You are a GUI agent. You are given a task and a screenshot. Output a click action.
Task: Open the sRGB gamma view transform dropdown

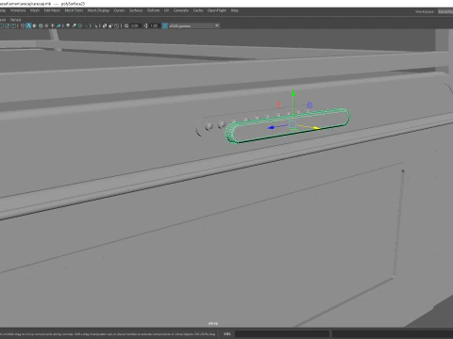coord(193,25)
